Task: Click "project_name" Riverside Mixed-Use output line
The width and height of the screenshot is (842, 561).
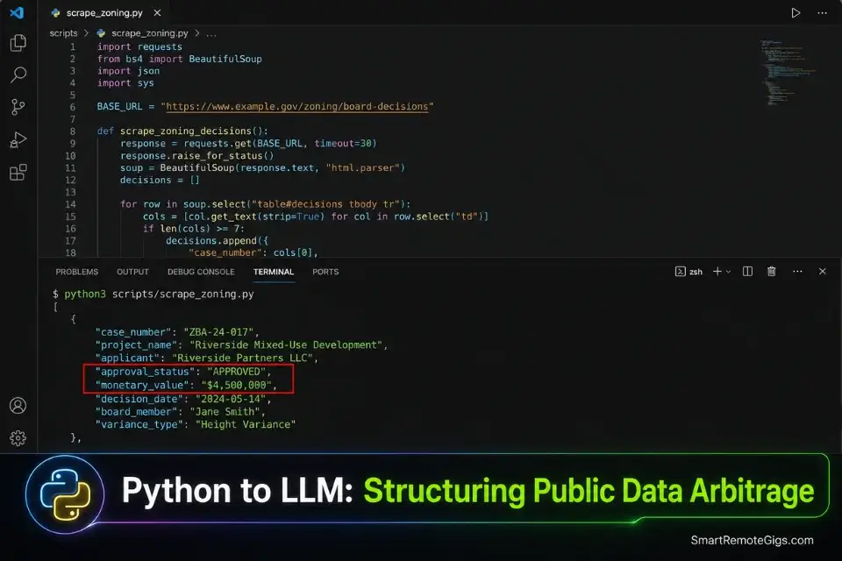Action: coord(242,345)
